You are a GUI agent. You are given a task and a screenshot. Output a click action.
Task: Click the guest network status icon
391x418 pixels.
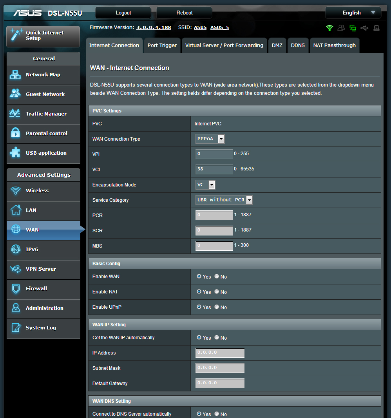[341, 28]
